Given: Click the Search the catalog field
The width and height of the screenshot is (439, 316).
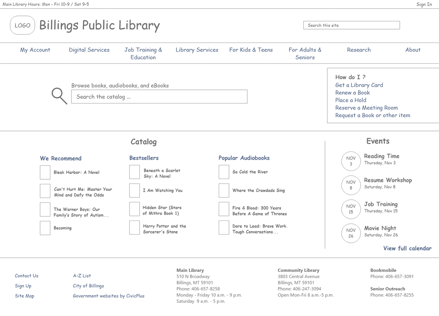Looking at the screenshot, I should tap(159, 97).
